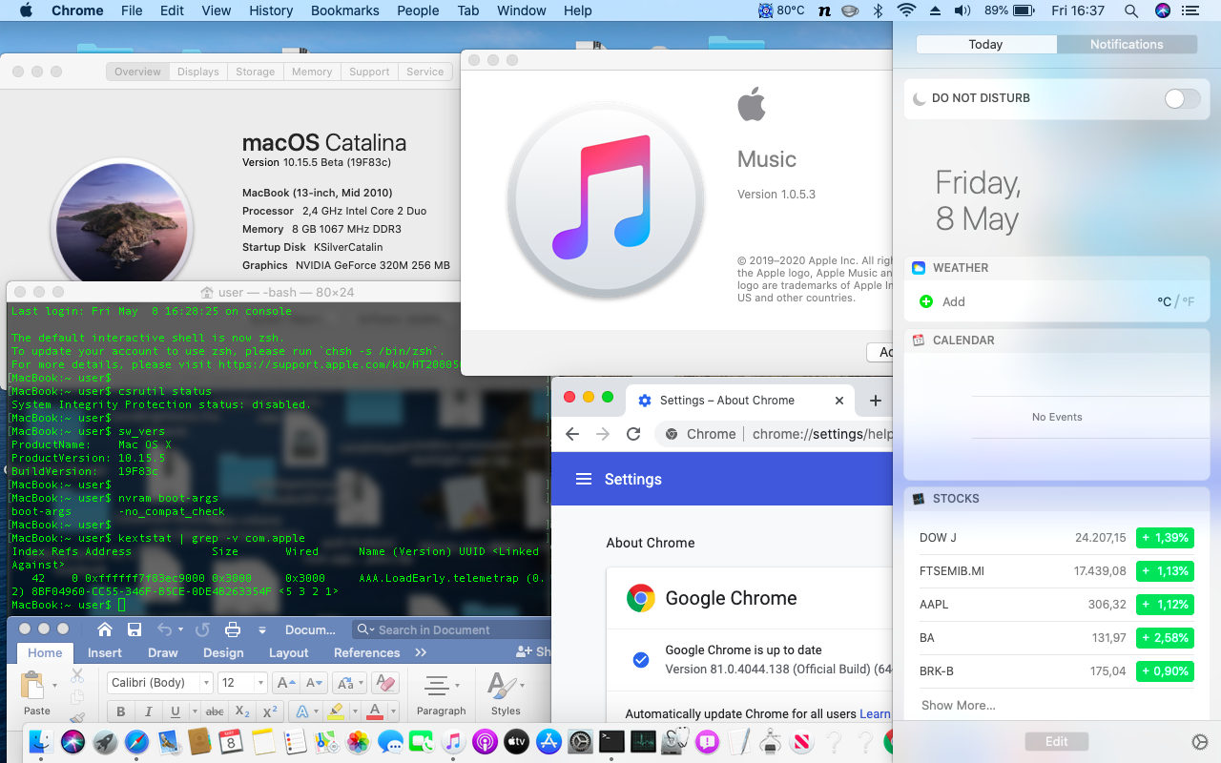Add a weather location with the plus icon
The height and width of the screenshot is (763, 1221).
pyautogui.click(x=925, y=301)
